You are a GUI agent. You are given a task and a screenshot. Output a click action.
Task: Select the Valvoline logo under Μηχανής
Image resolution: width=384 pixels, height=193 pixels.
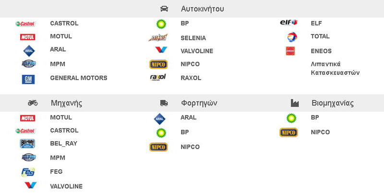[x=31, y=185]
